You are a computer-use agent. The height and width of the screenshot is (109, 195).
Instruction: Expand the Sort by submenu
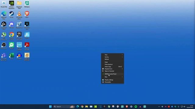tap(112, 57)
